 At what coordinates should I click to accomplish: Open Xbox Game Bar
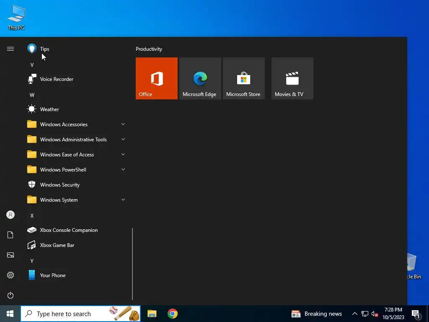[x=77, y=245]
